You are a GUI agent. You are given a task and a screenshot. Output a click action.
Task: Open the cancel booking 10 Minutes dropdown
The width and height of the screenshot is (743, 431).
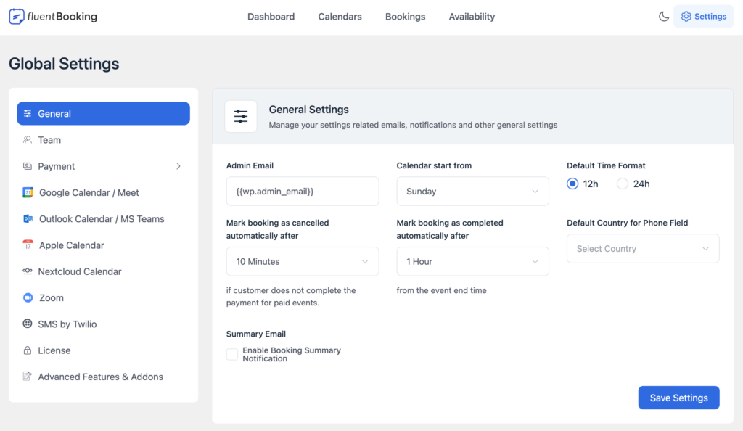(x=303, y=261)
